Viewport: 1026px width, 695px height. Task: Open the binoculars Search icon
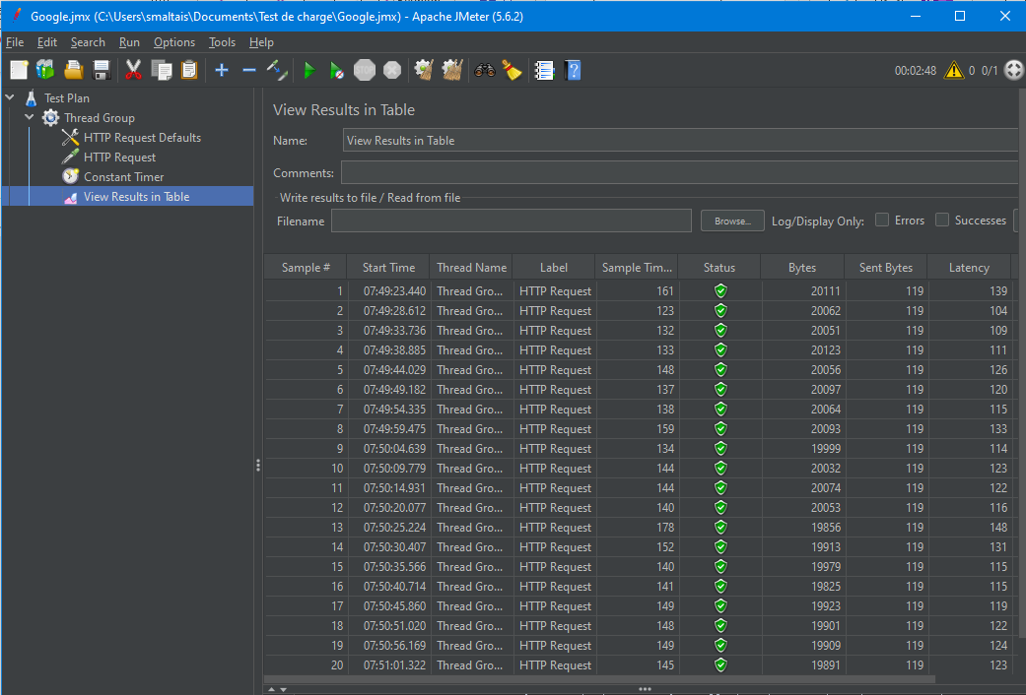[484, 70]
